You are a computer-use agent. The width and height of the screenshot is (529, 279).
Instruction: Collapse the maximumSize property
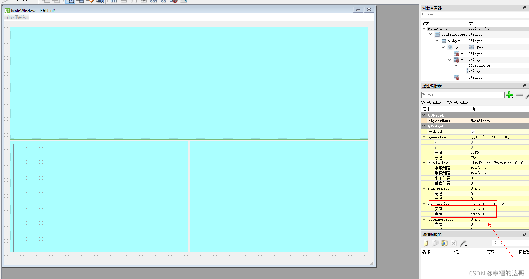tap(424, 204)
